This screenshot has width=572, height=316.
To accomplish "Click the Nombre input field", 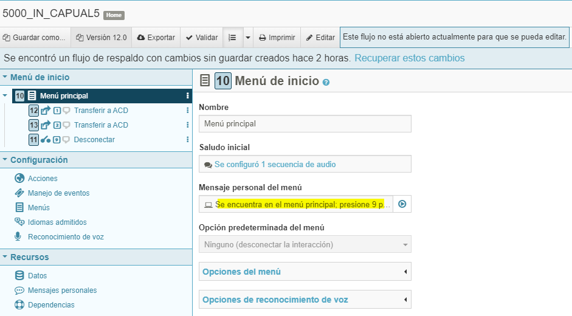I will point(305,124).
